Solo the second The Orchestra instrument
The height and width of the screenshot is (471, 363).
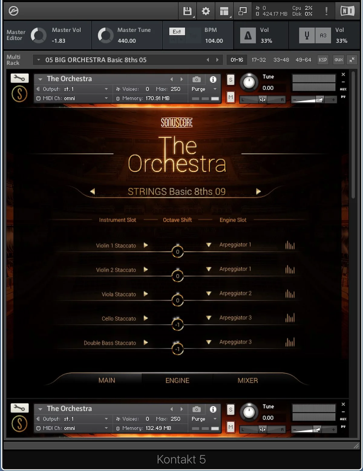[231, 410]
